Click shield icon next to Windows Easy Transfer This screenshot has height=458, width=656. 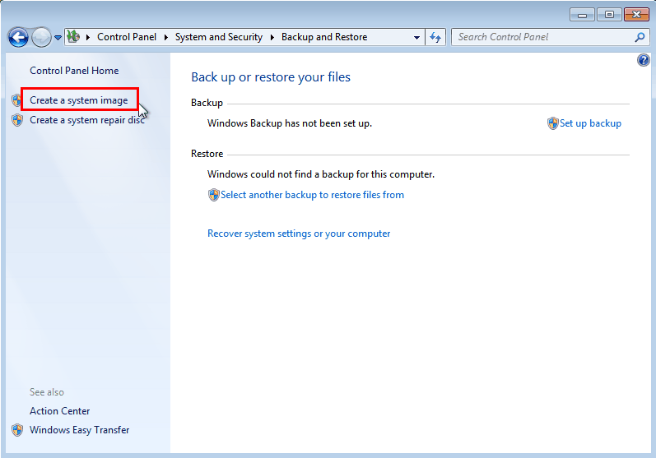point(17,430)
